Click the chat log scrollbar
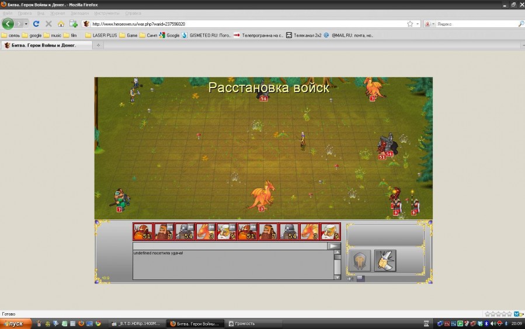Image resolution: width=525 pixels, height=329 pixels. click(x=337, y=264)
